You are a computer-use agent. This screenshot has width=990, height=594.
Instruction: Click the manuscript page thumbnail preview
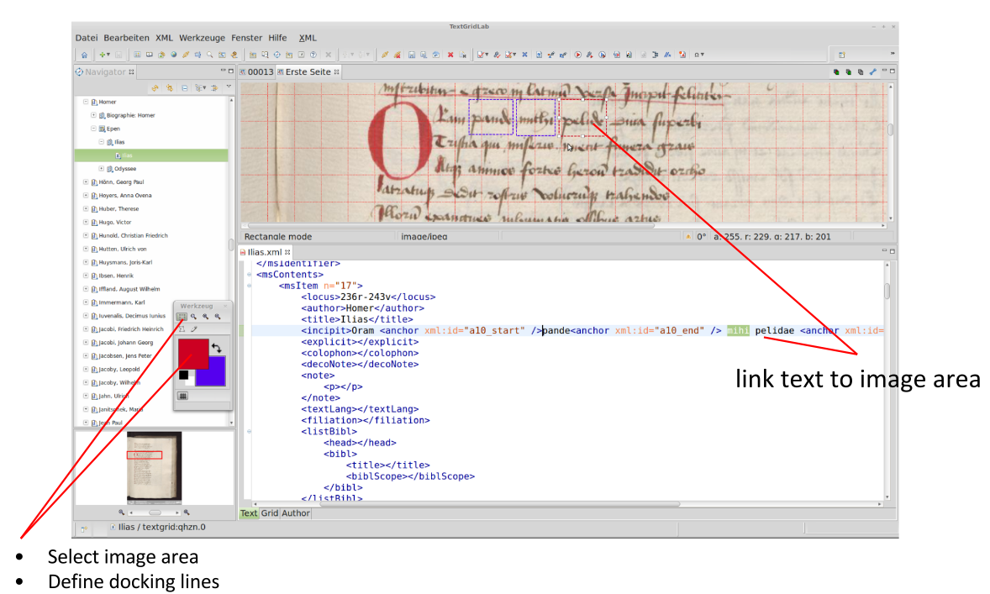tap(154, 468)
